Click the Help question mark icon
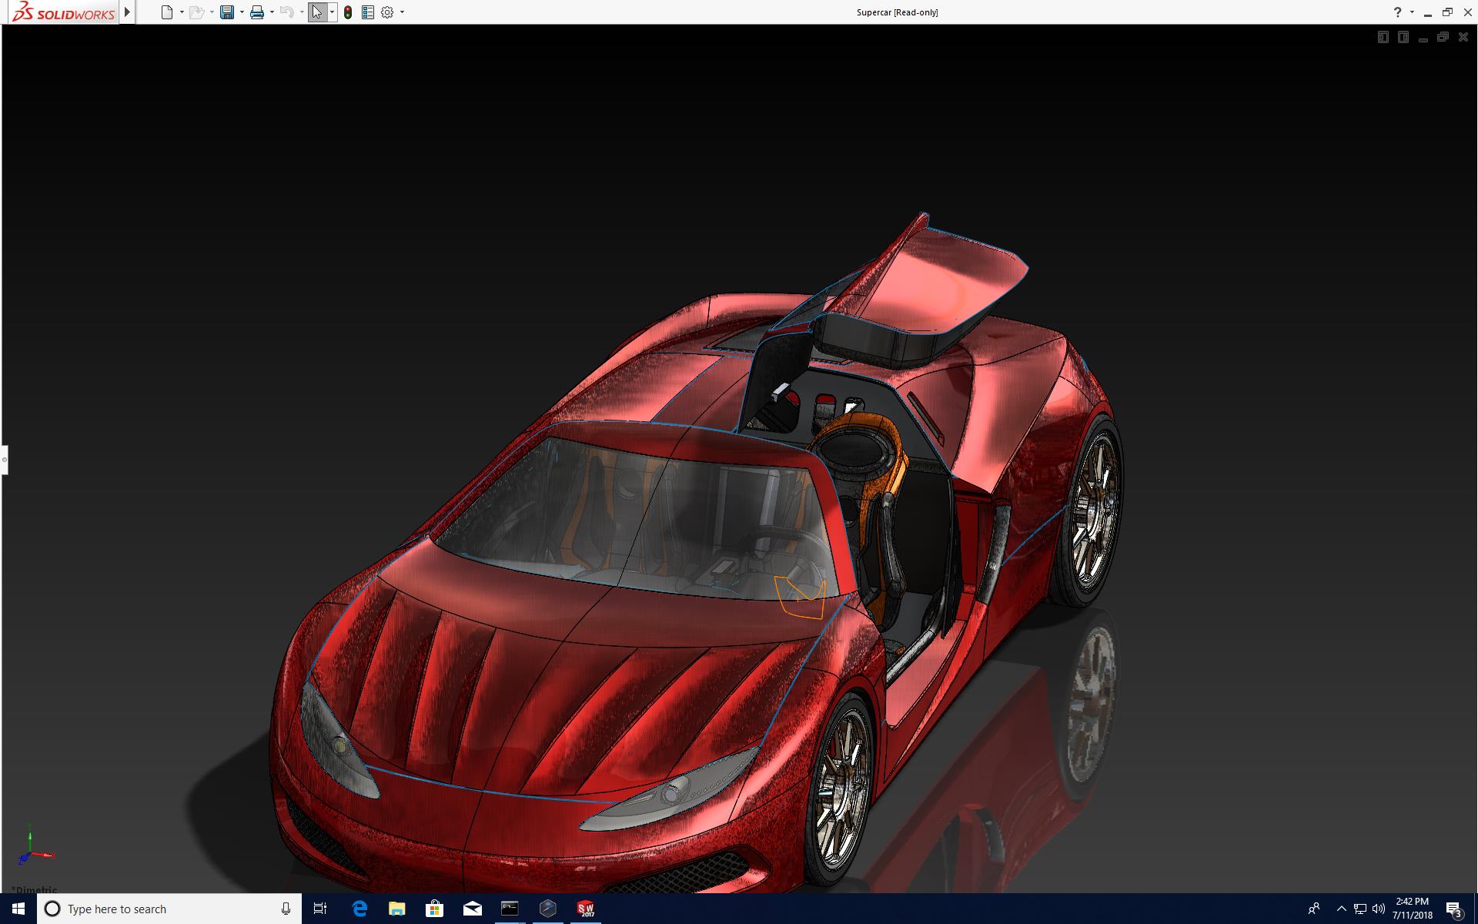This screenshot has height=924, width=1478. tap(1397, 12)
